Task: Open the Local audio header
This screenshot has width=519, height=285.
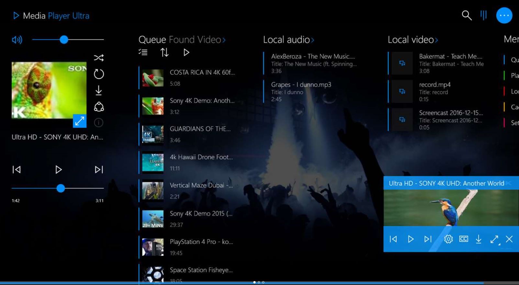Action: (x=286, y=39)
